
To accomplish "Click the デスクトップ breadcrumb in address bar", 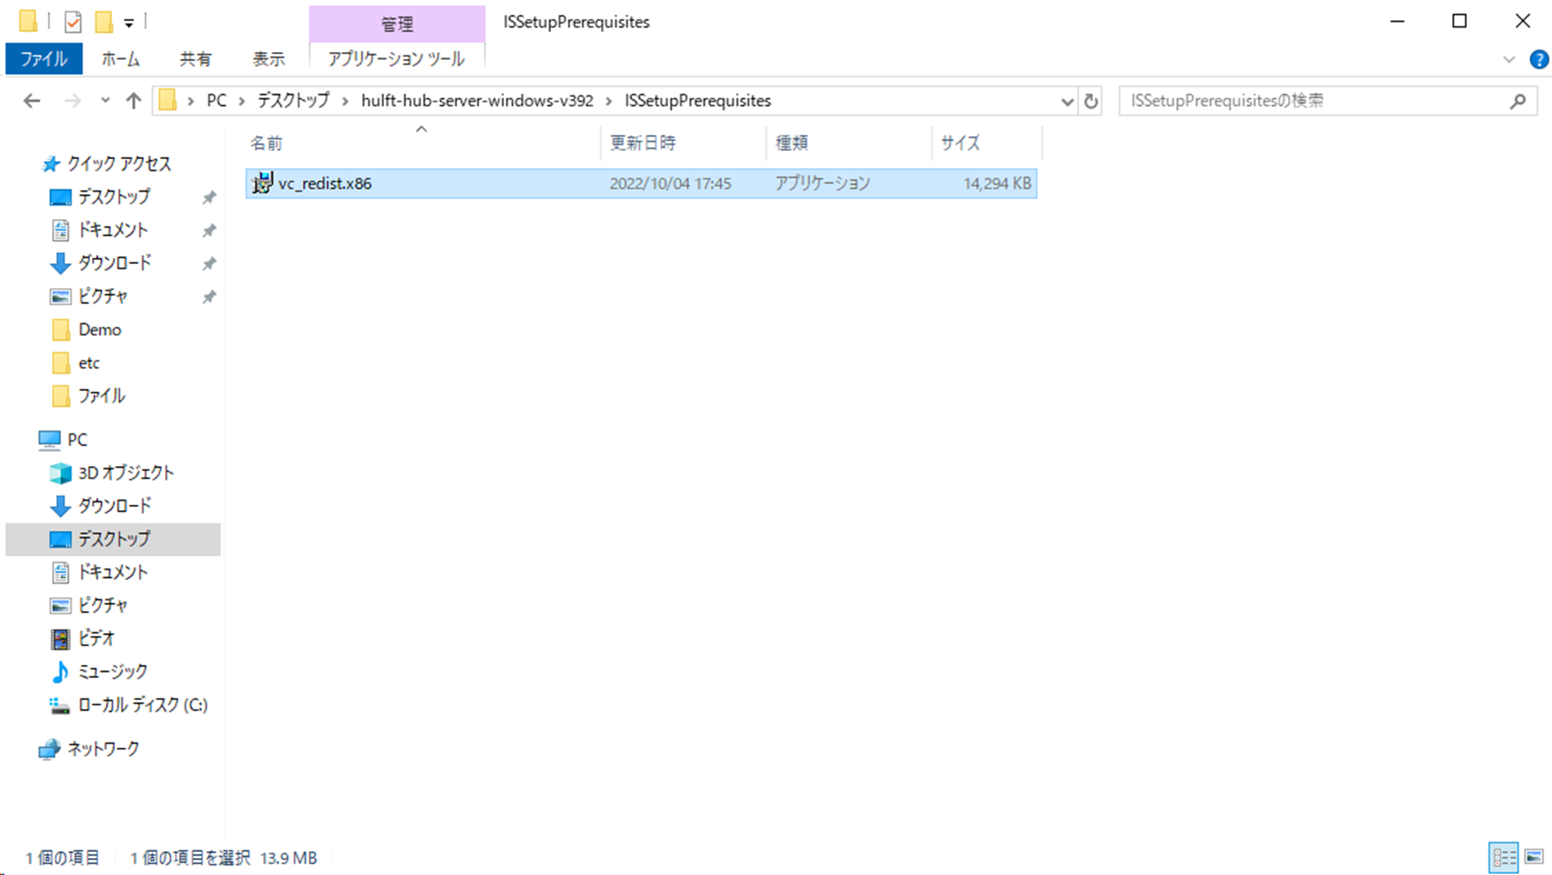I will 293,101.
